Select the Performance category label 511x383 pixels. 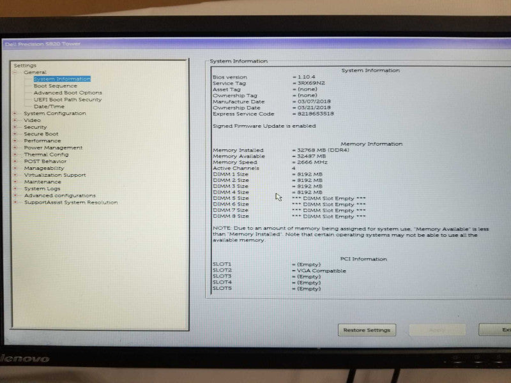42,140
